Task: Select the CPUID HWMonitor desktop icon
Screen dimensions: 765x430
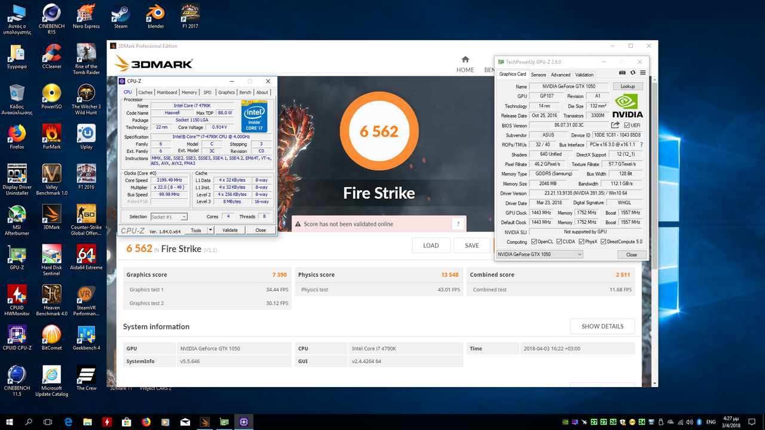Action: [x=17, y=300]
